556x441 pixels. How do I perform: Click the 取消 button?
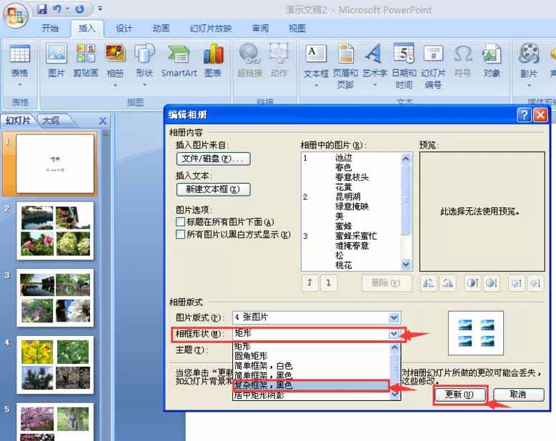click(x=518, y=395)
